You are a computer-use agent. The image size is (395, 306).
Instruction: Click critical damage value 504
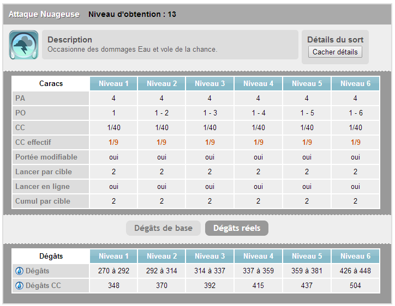coord(356,286)
